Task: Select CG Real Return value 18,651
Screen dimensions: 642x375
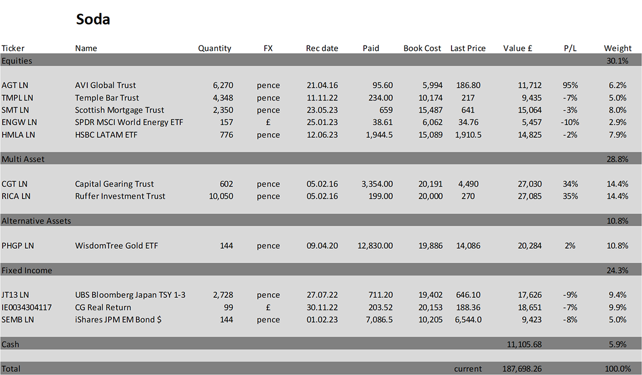Action: pos(529,307)
